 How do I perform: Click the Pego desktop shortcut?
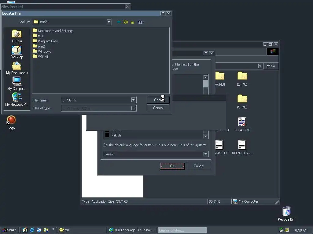pos(11,122)
